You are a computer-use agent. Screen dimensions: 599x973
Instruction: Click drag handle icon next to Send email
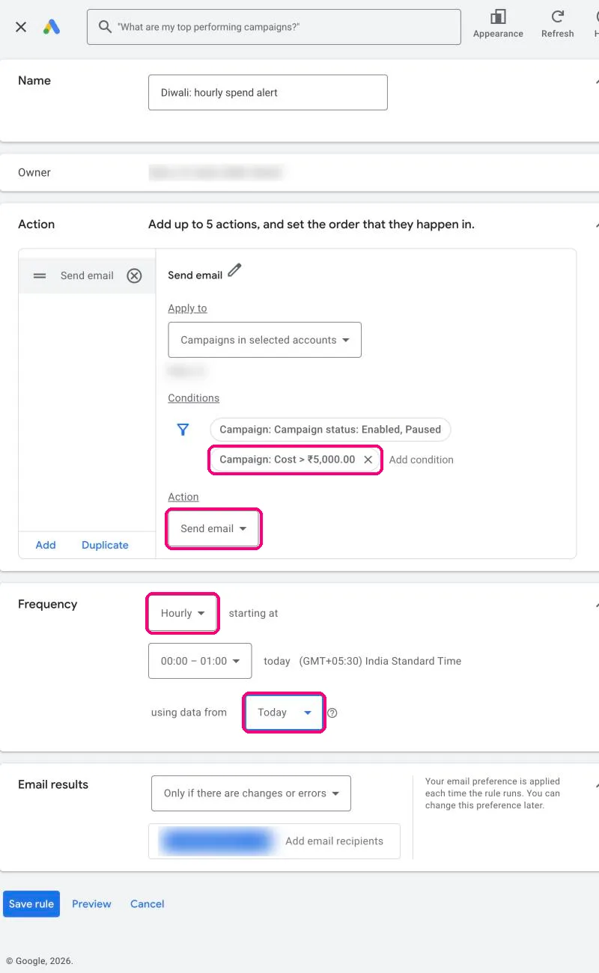pos(40,275)
